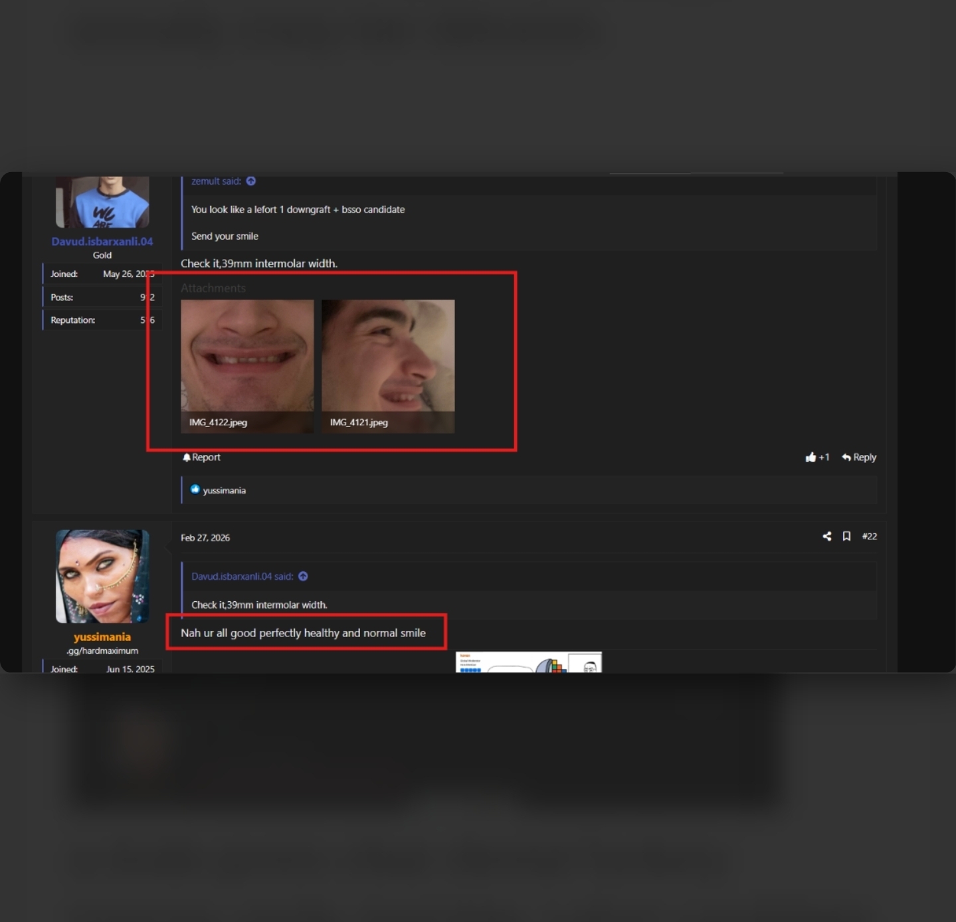The width and height of the screenshot is (956, 922).
Task: Jump to the Davud.isbarxanli.04 quote via arrow icon
Action: tap(303, 576)
